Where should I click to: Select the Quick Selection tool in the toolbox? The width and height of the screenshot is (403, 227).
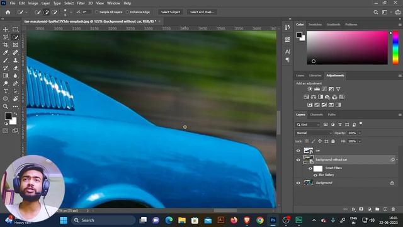coord(15,37)
